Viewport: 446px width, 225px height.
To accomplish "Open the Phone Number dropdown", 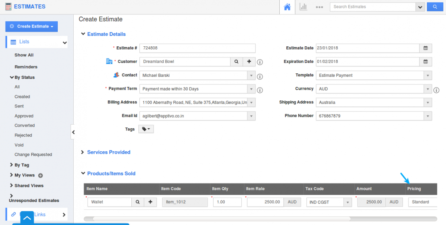I will coord(428,116).
